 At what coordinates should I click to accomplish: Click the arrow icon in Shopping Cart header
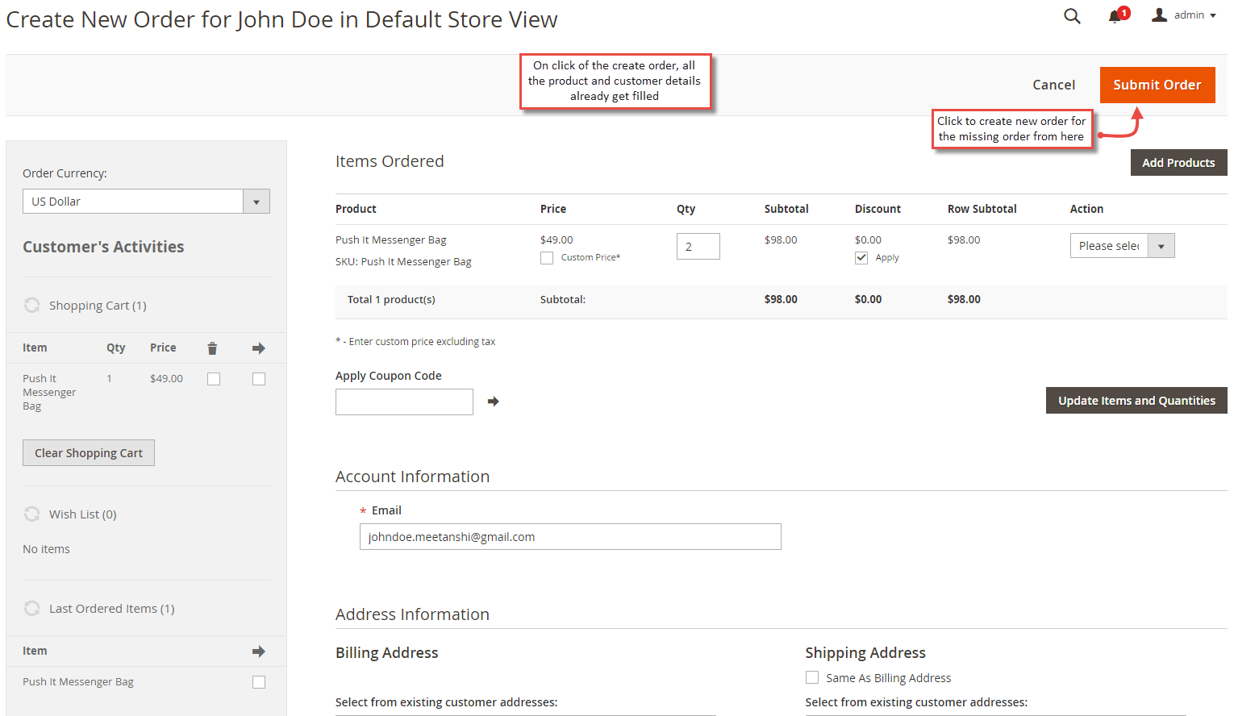[258, 348]
